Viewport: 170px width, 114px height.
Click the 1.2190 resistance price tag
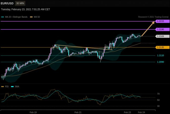click(162, 30)
